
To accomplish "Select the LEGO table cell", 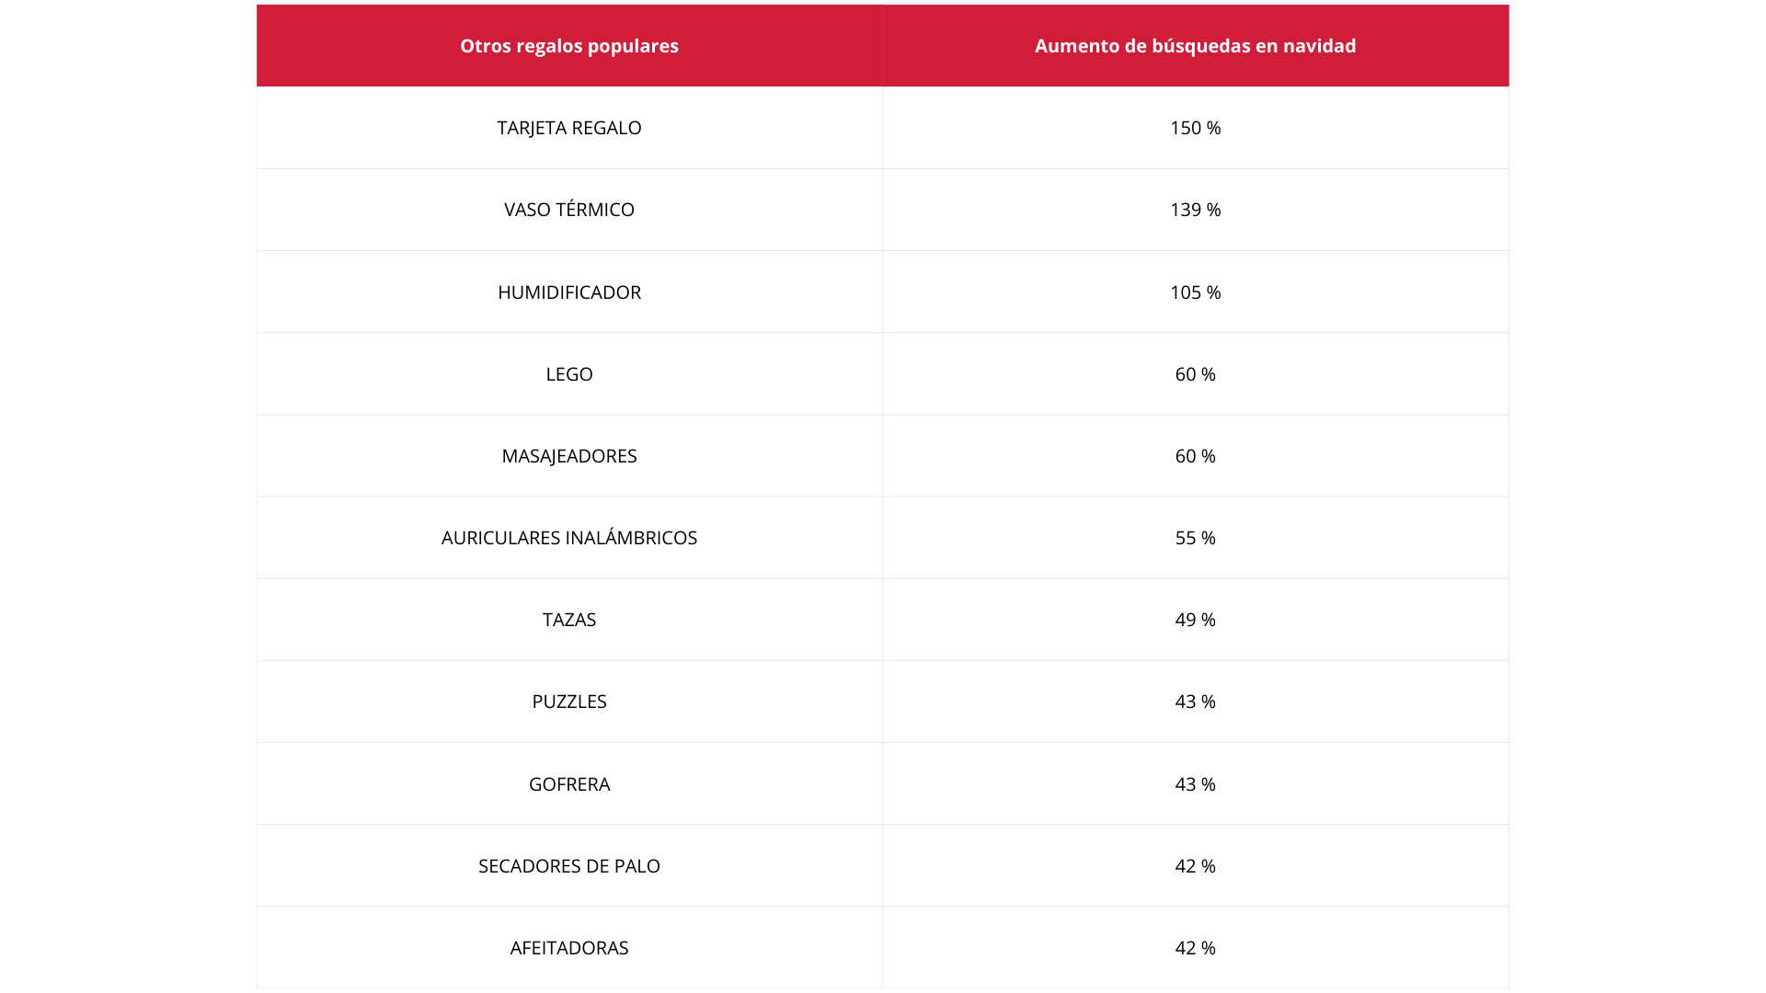I will [x=569, y=374].
